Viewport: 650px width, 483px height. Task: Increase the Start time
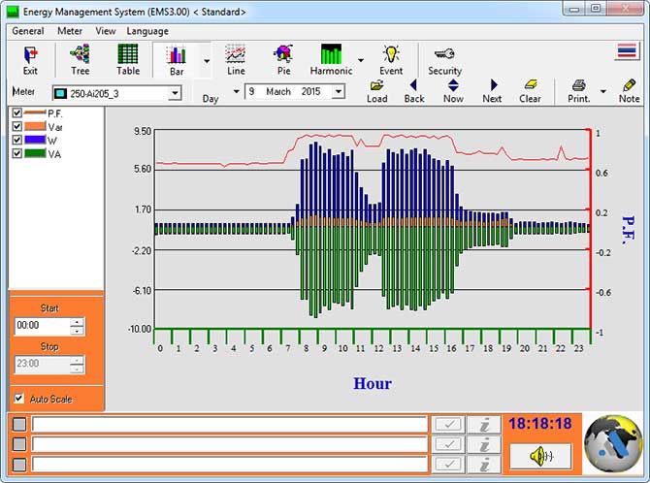[77, 322]
